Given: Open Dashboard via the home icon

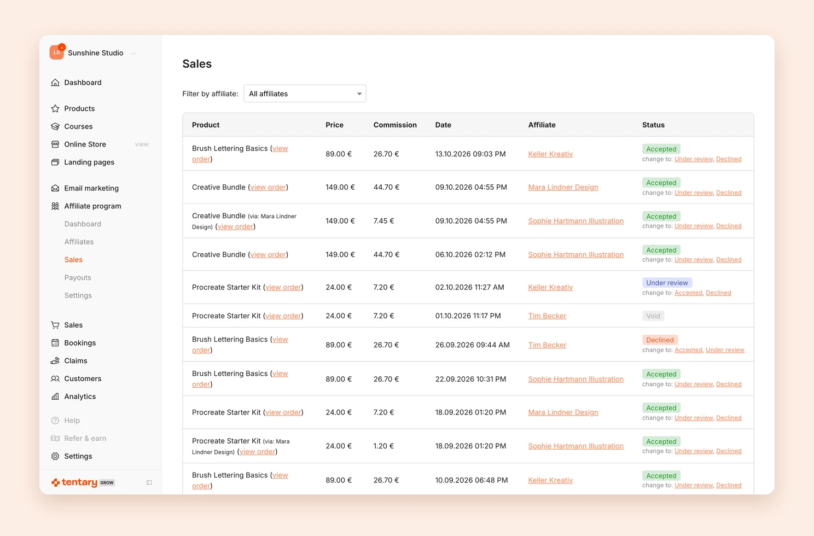Looking at the screenshot, I should tap(55, 83).
